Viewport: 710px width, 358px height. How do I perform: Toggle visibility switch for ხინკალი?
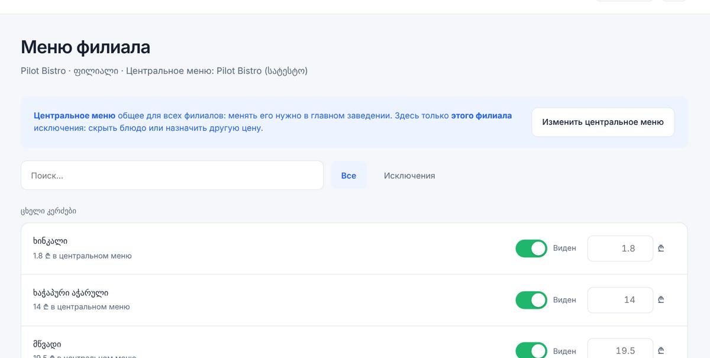click(x=531, y=249)
